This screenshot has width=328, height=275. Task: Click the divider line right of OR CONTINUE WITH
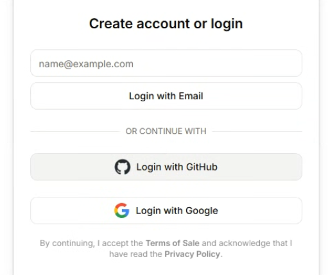[x=257, y=131]
